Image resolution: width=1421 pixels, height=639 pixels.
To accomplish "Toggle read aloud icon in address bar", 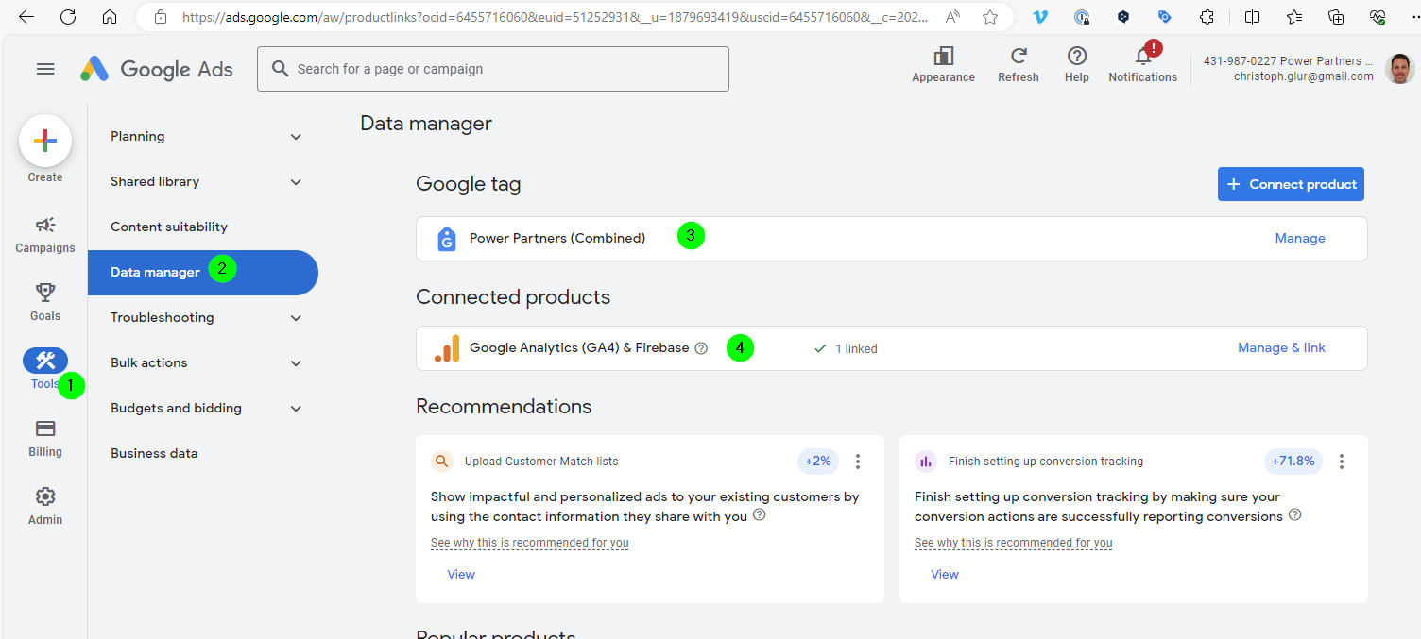I will tap(953, 17).
